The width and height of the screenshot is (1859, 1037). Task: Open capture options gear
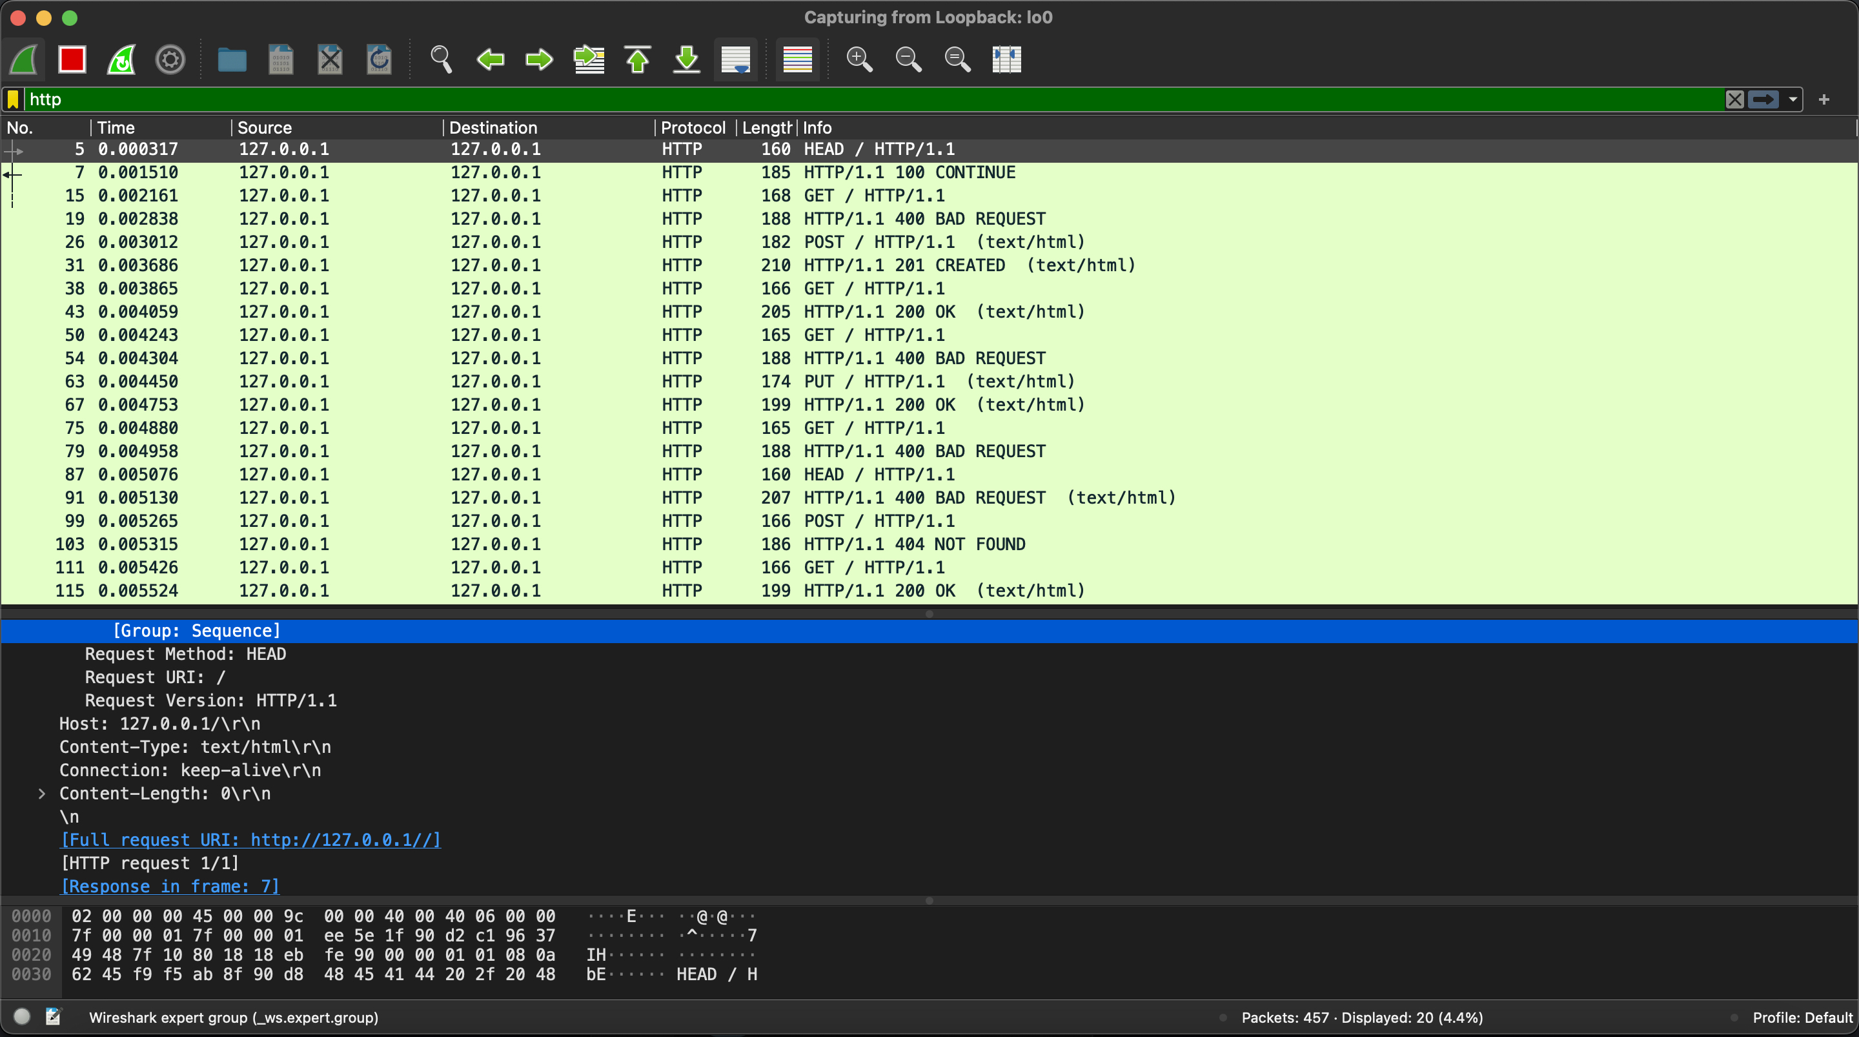coord(170,59)
